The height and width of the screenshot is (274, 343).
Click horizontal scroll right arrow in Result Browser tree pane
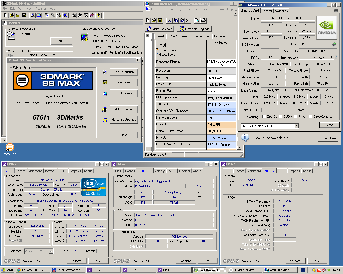150,149
